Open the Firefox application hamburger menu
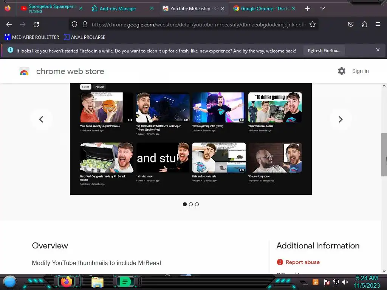This screenshot has height=290, width=387. (x=378, y=24)
